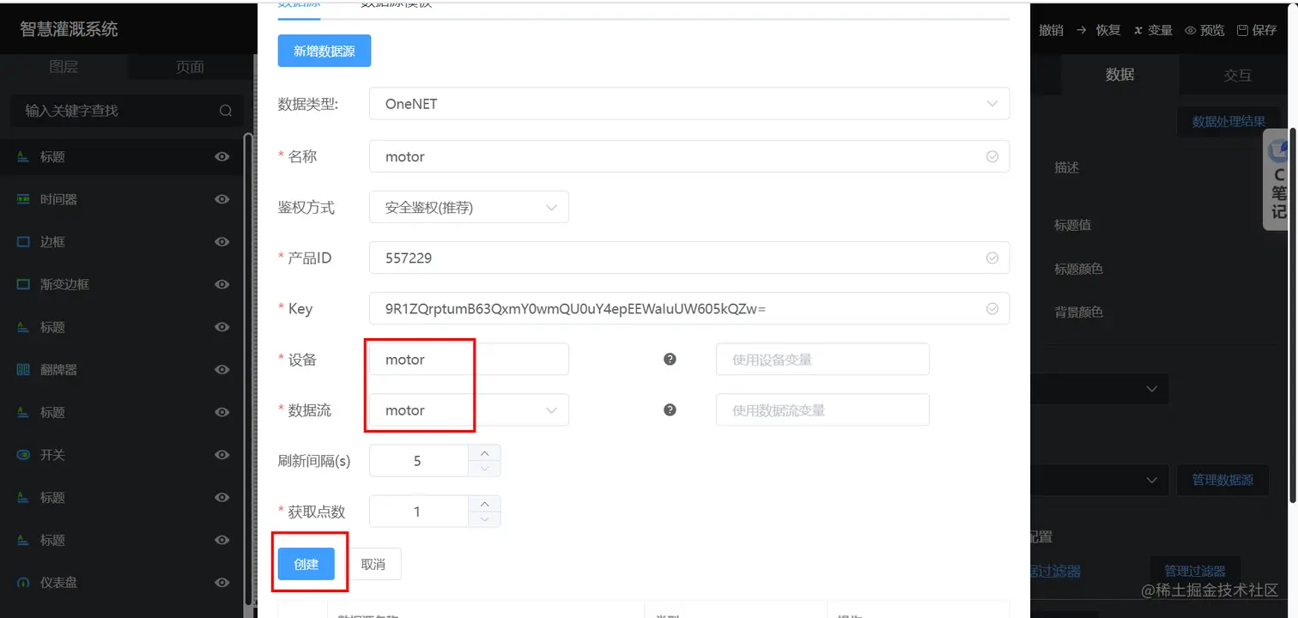Click 输入关键字查找 search box

tap(127, 111)
